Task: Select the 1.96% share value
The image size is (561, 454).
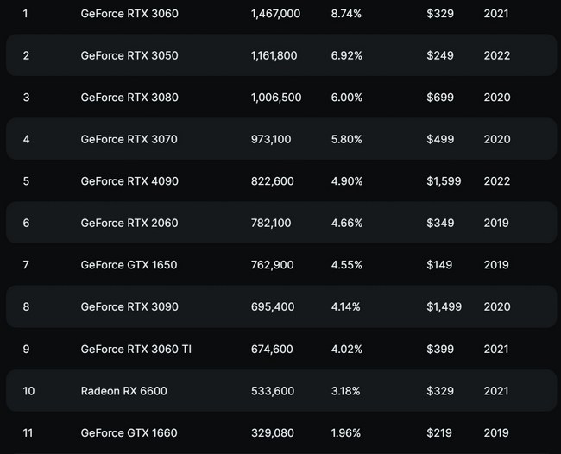Action: pyautogui.click(x=345, y=433)
